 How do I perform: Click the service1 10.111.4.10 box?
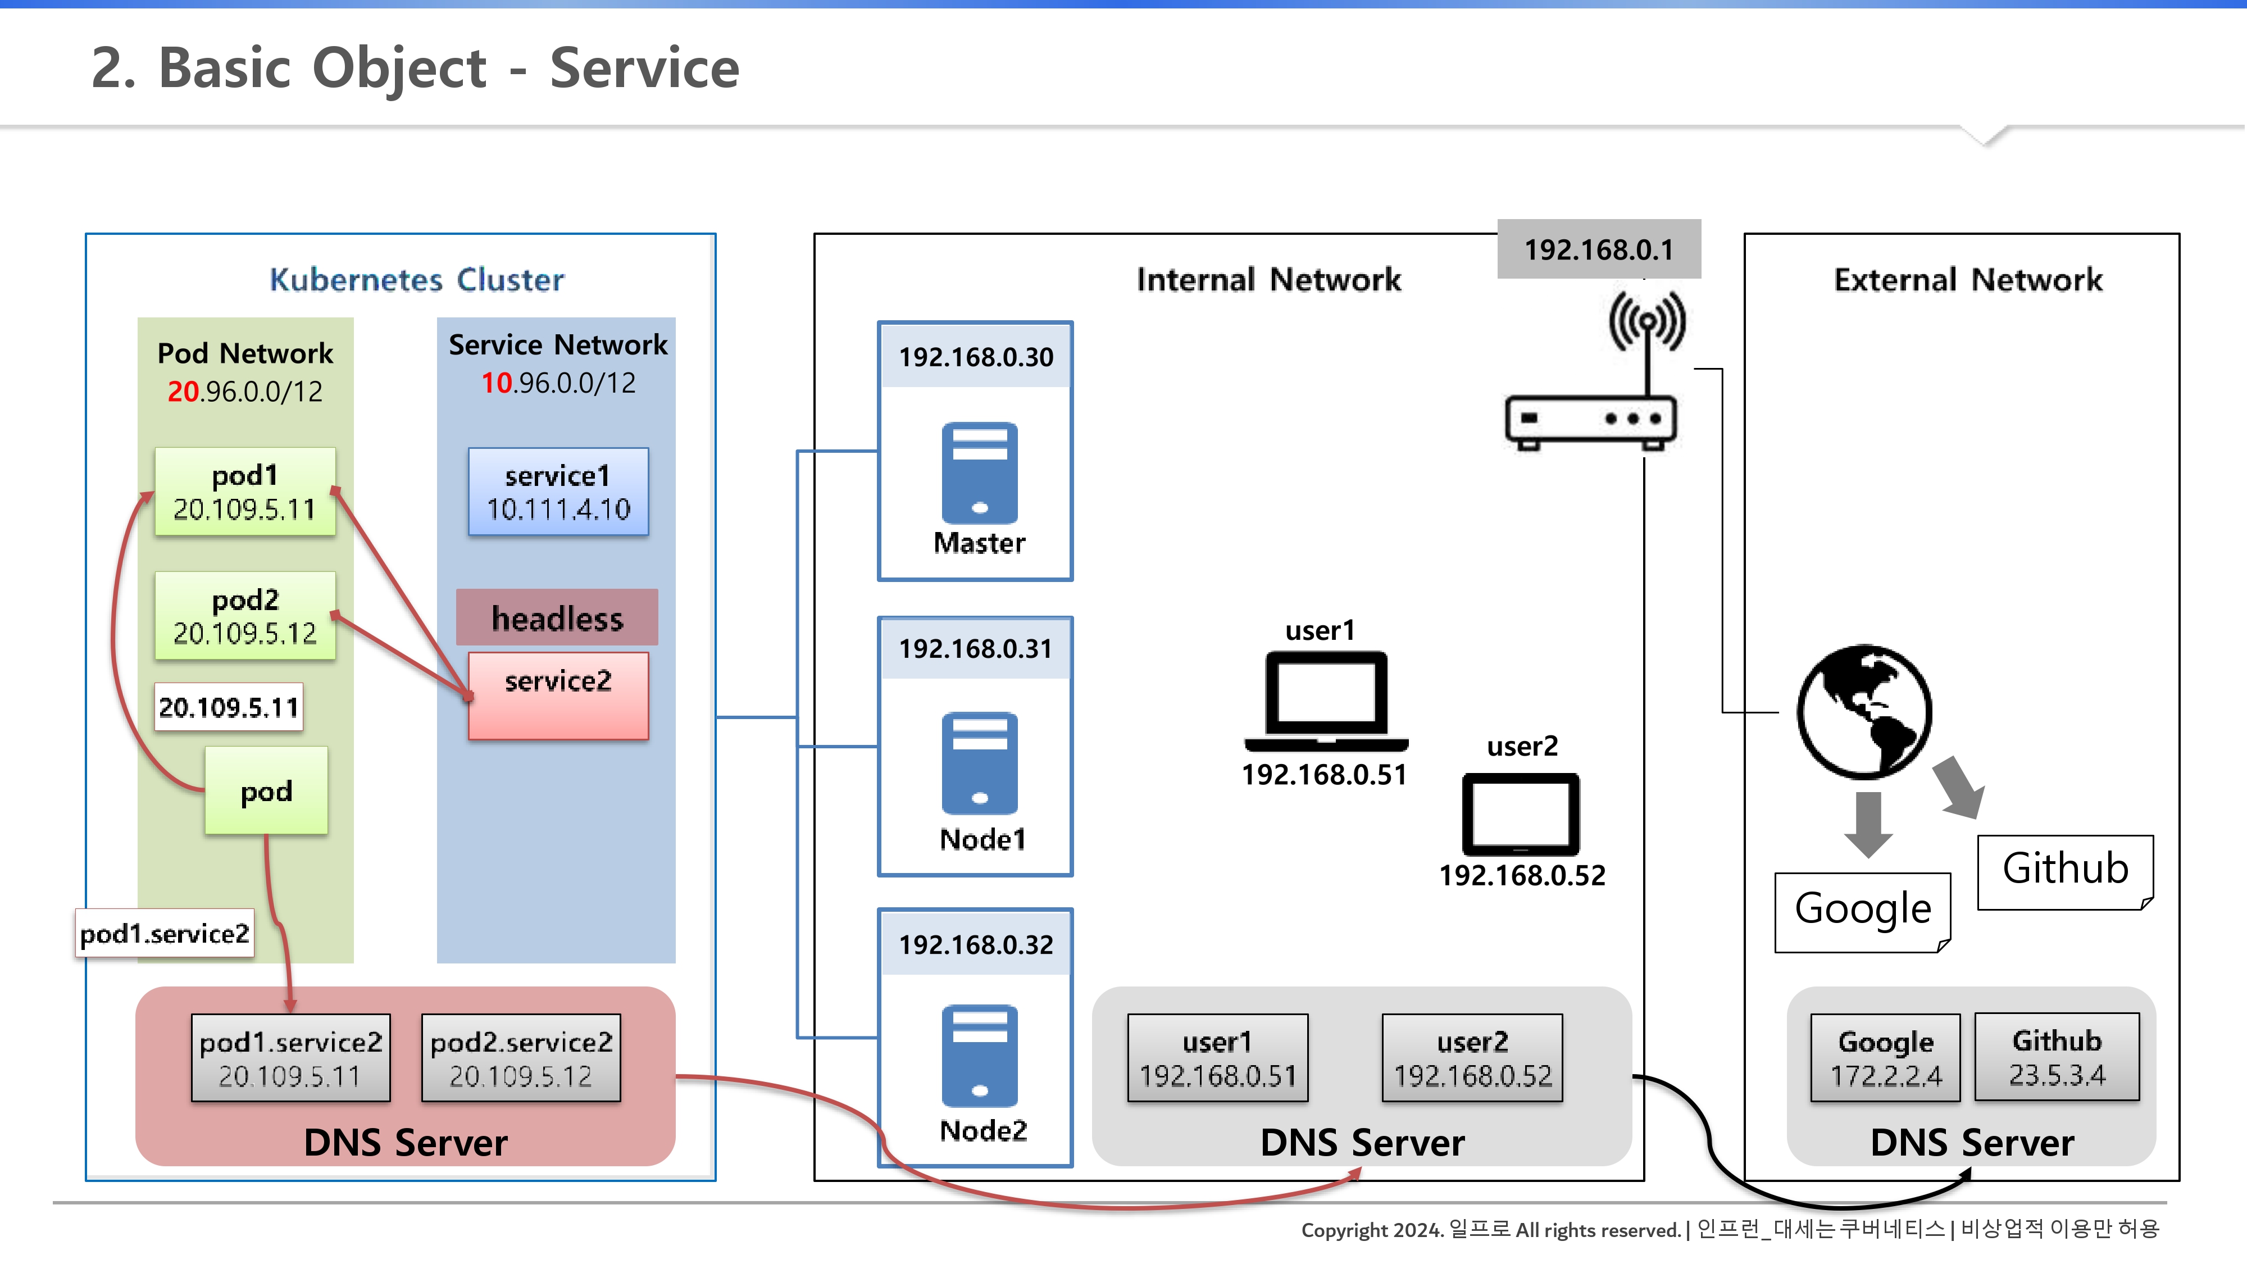[x=558, y=492]
